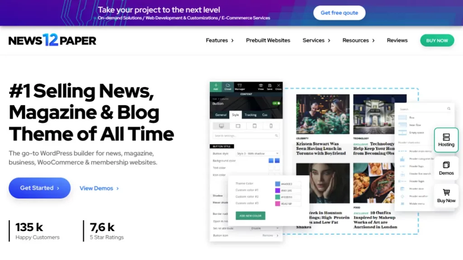Switch to the Tracking tab
The image size is (463, 260).
click(x=250, y=115)
